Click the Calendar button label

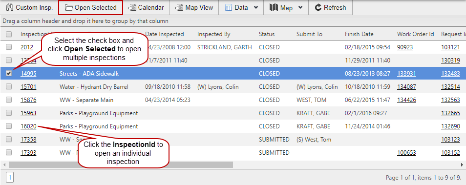tap(150, 8)
